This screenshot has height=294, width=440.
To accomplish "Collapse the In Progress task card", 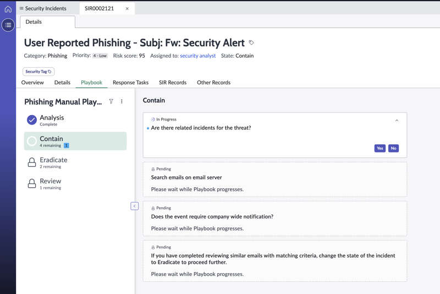I will tap(397, 121).
